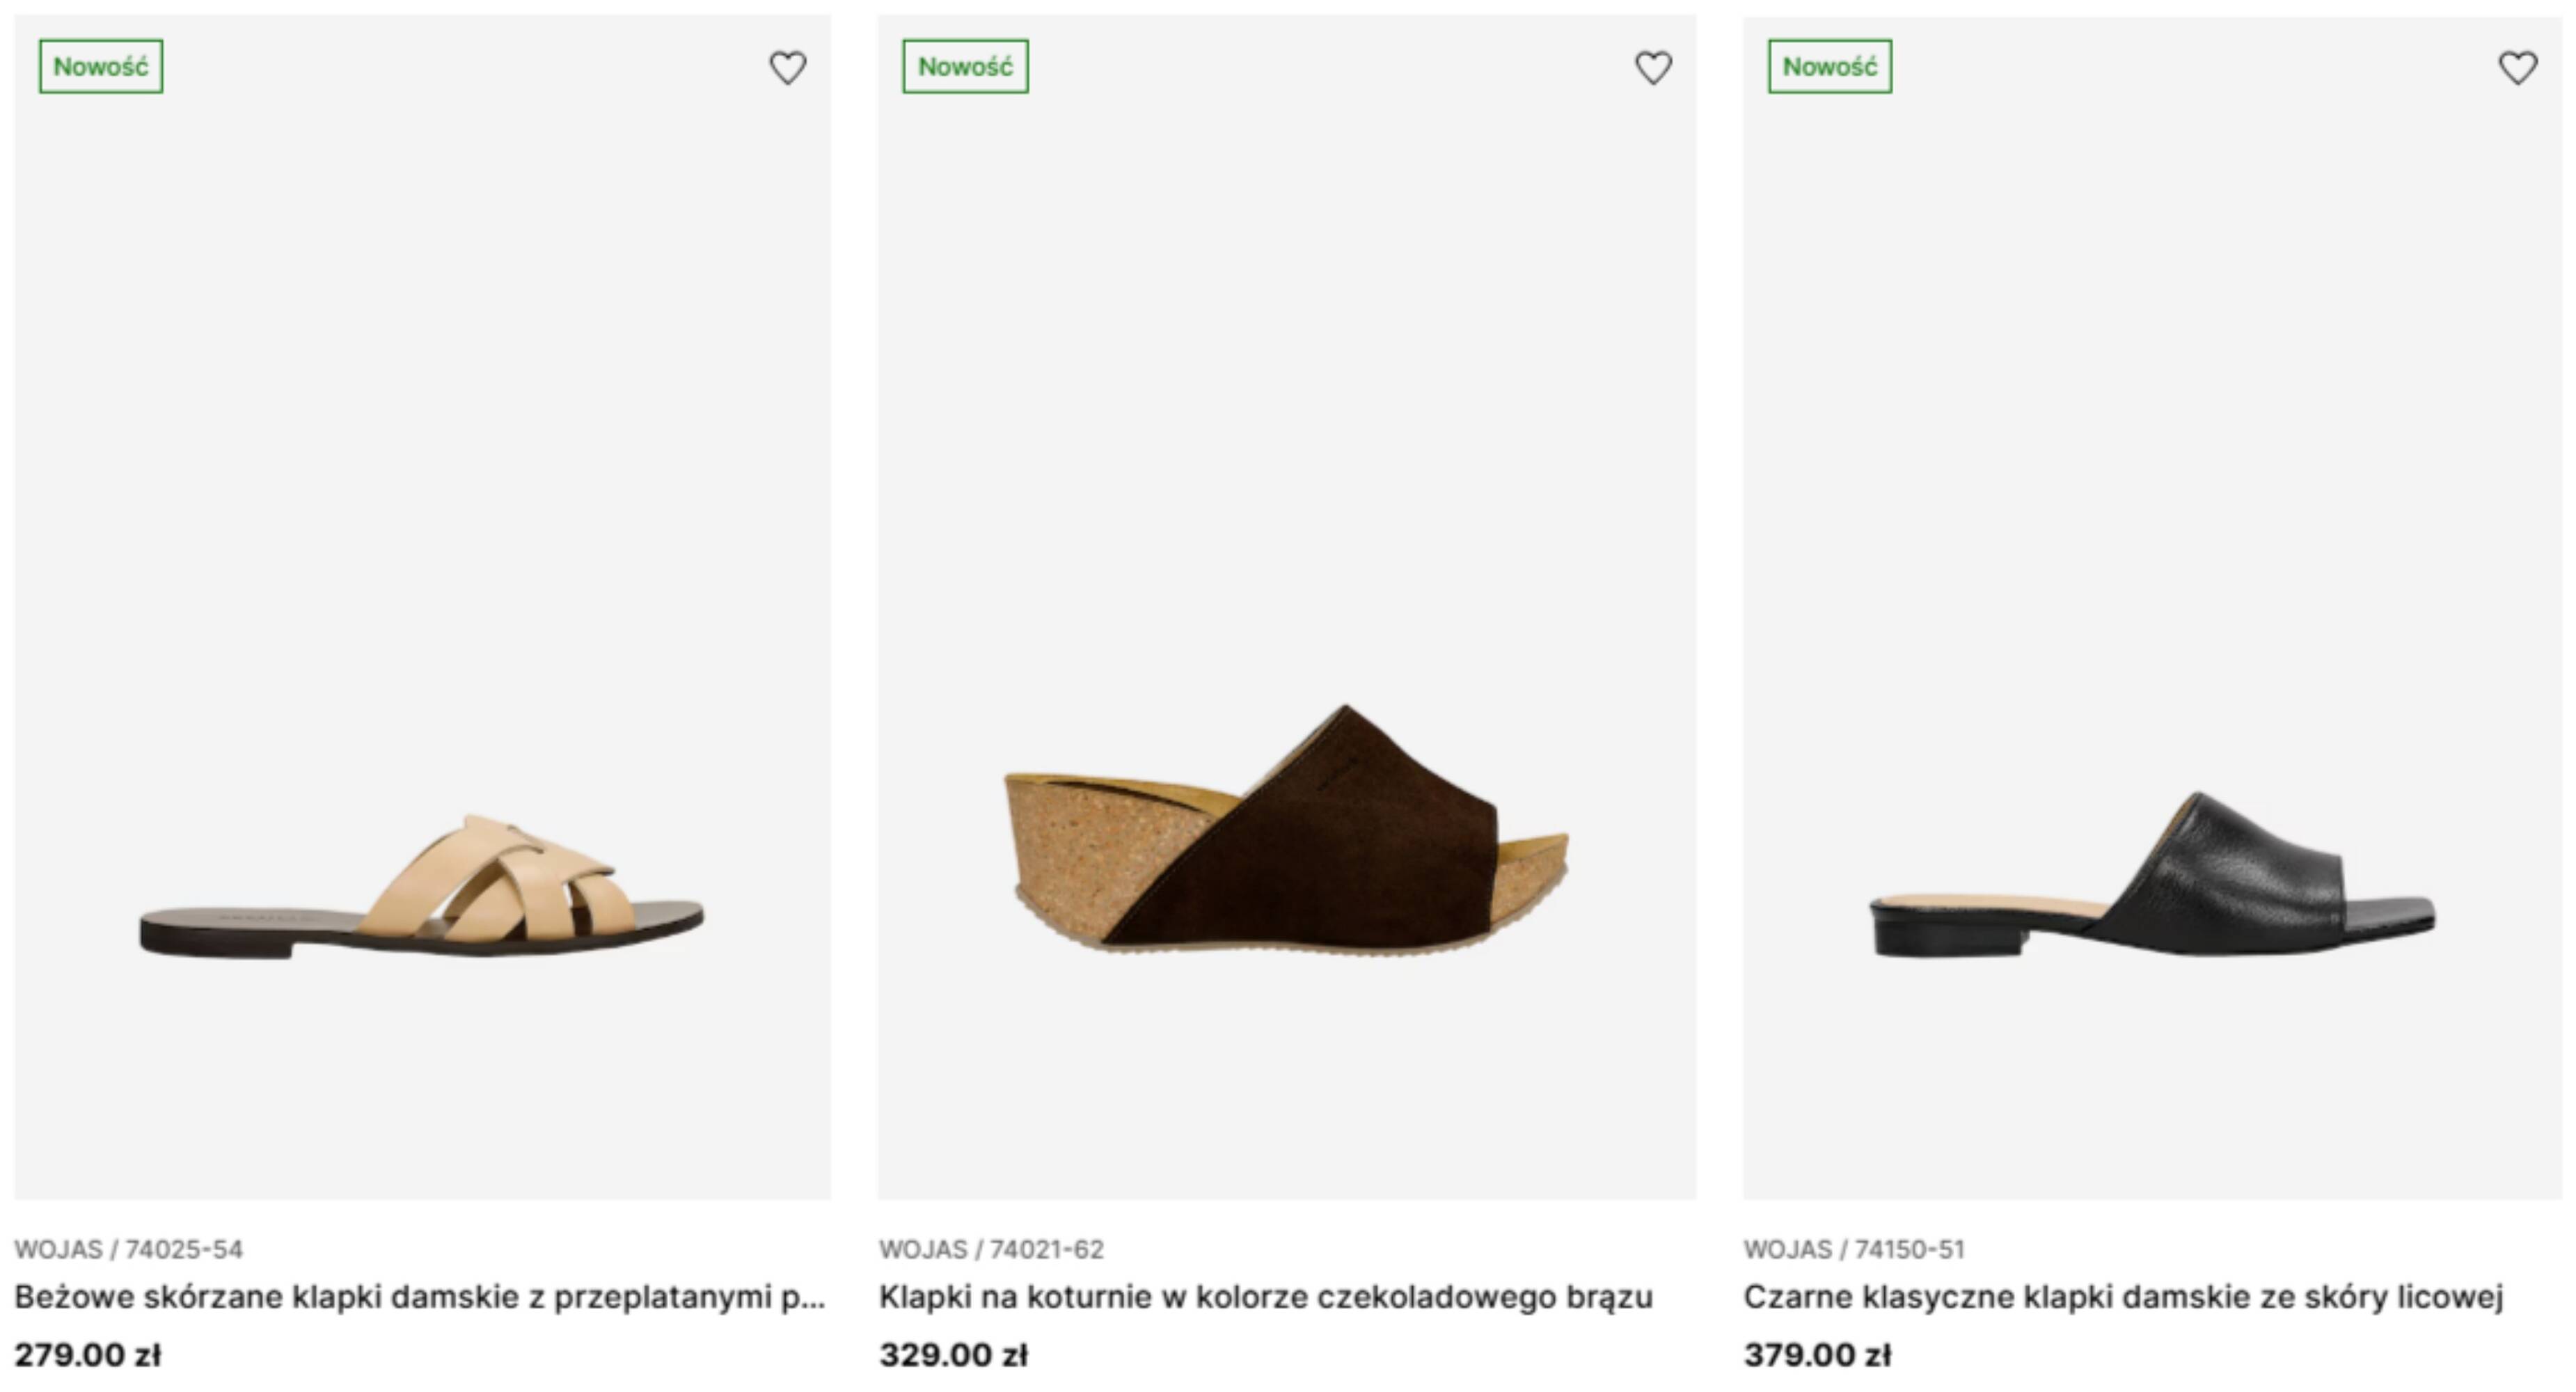The height and width of the screenshot is (1392, 2576).
Task: Click Nowość badge on brown wedge card
Action: pos(965,66)
